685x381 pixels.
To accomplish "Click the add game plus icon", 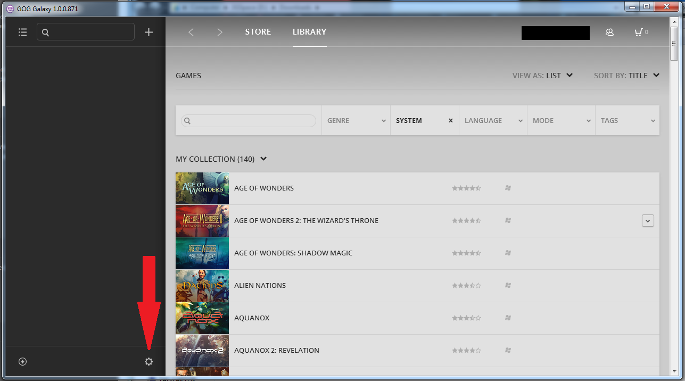I will tap(148, 32).
